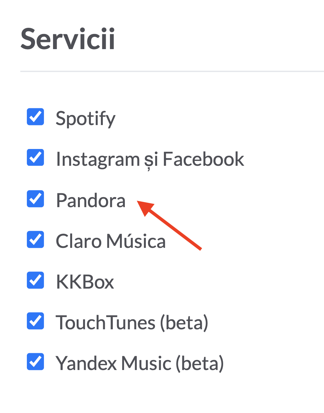Select the Yandex Music label name

point(113,363)
